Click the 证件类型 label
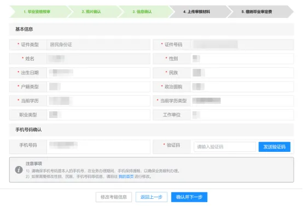This screenshot has width=303, height=206. click(30, 45)
